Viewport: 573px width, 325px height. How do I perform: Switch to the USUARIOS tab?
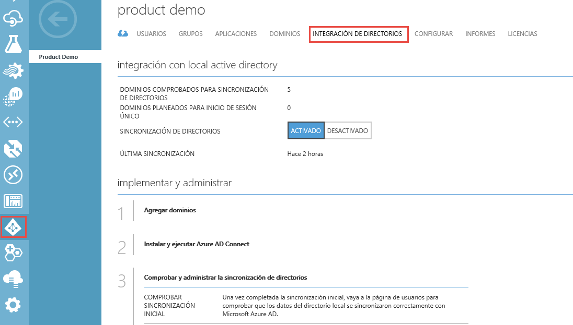(151, 34)
